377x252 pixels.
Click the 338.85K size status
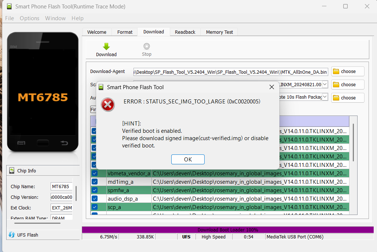pos(137,237)
